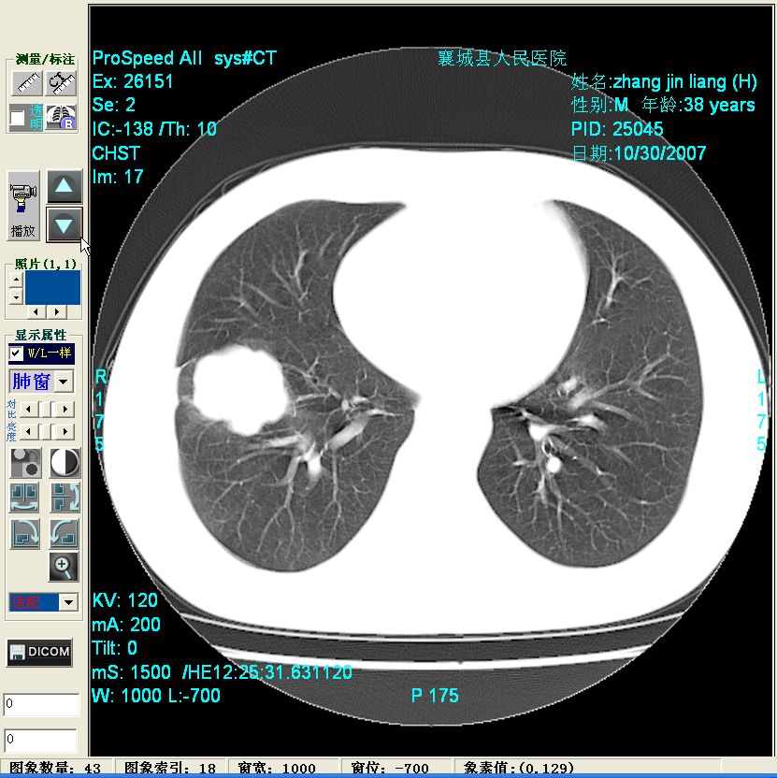Screen dimensions: 777x778
Task: Click the first numeric input field below DICOM
Action: 41,705
